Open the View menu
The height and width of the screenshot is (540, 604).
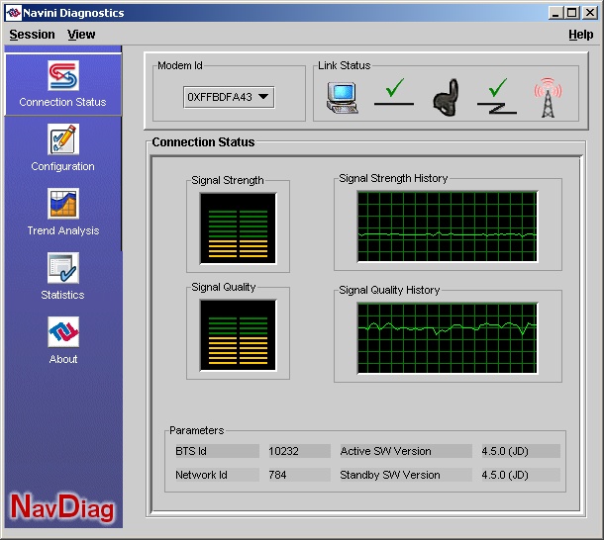click(x=81, y=35)
